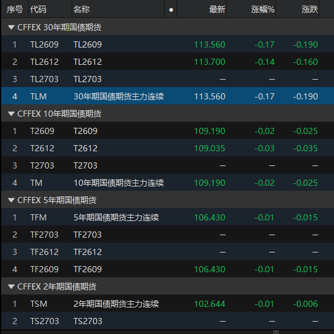Sort by 涨幅% column header

[251, 9]
